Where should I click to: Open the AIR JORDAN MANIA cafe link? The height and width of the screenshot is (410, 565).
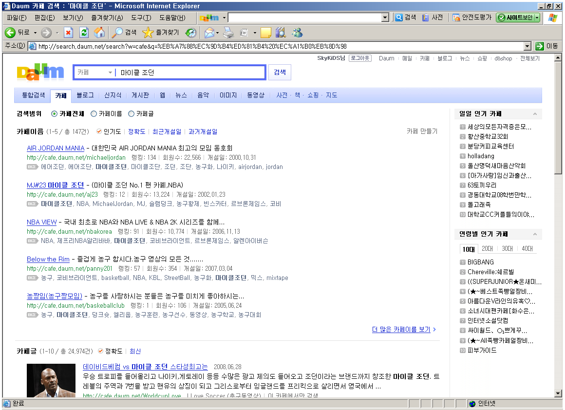(56, 148)
